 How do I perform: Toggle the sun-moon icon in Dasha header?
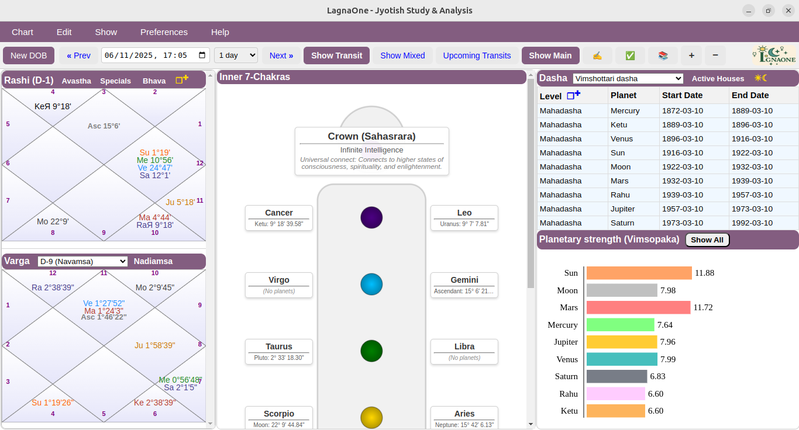(760, 78)
